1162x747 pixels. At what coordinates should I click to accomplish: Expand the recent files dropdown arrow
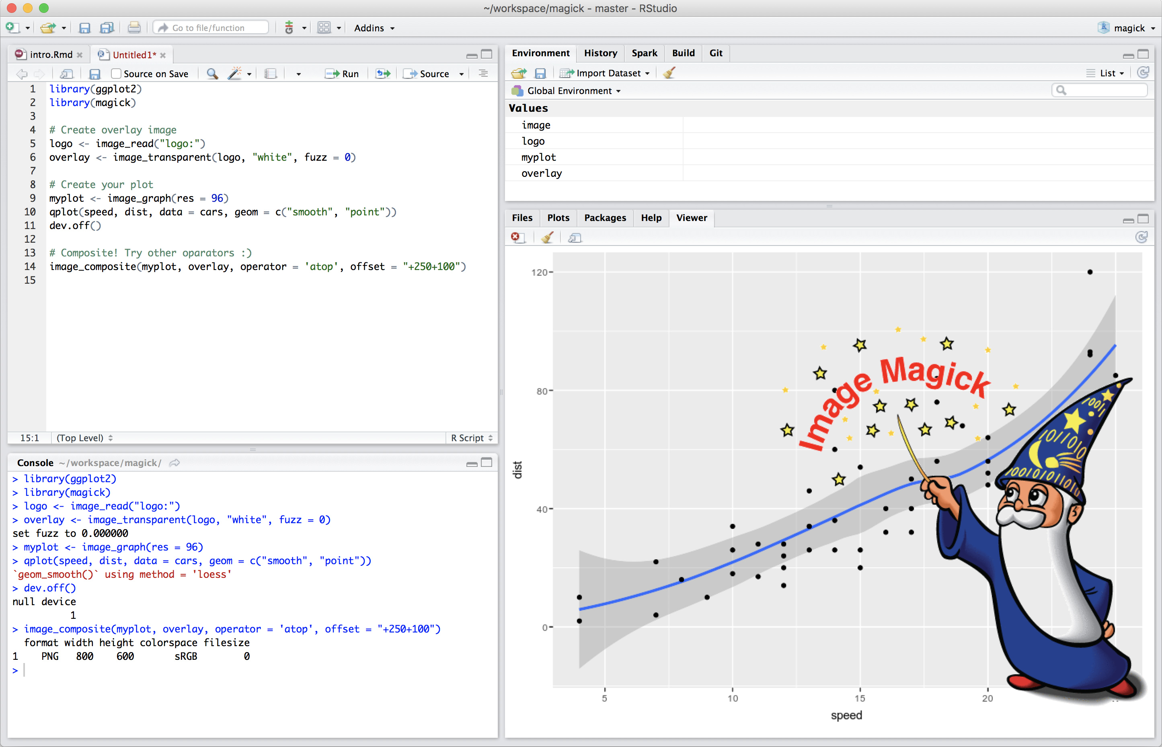click(64, 28)
